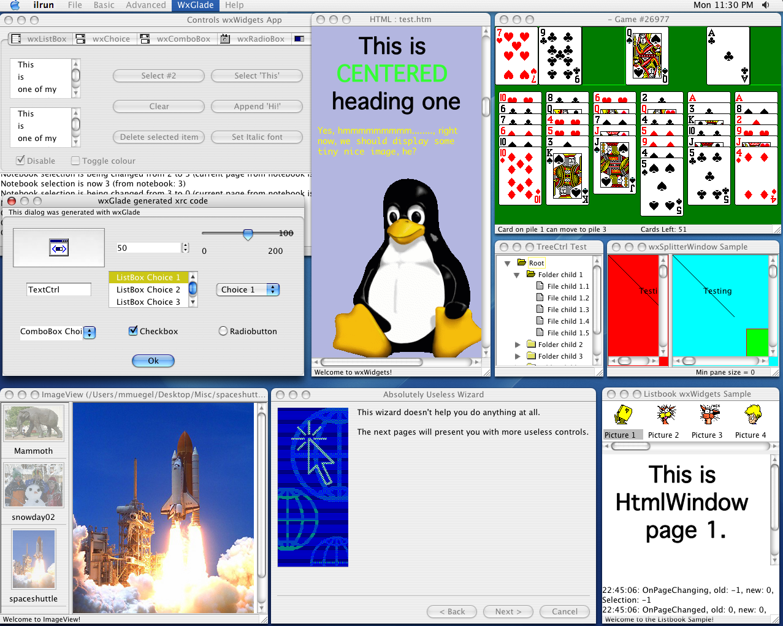Open the Advanced menu
The height and width of the screenshot is (626, 783).
146,5
